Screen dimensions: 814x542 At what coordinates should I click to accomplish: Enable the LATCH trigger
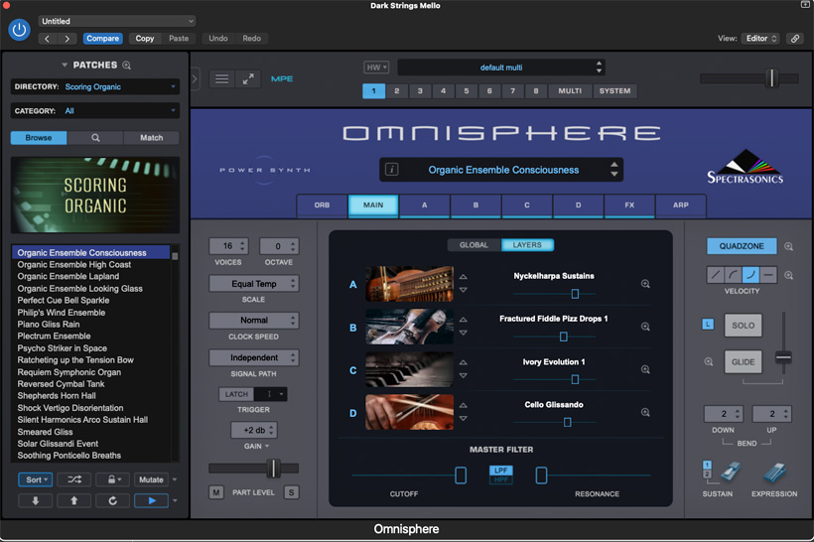click(x=236, y=394)
